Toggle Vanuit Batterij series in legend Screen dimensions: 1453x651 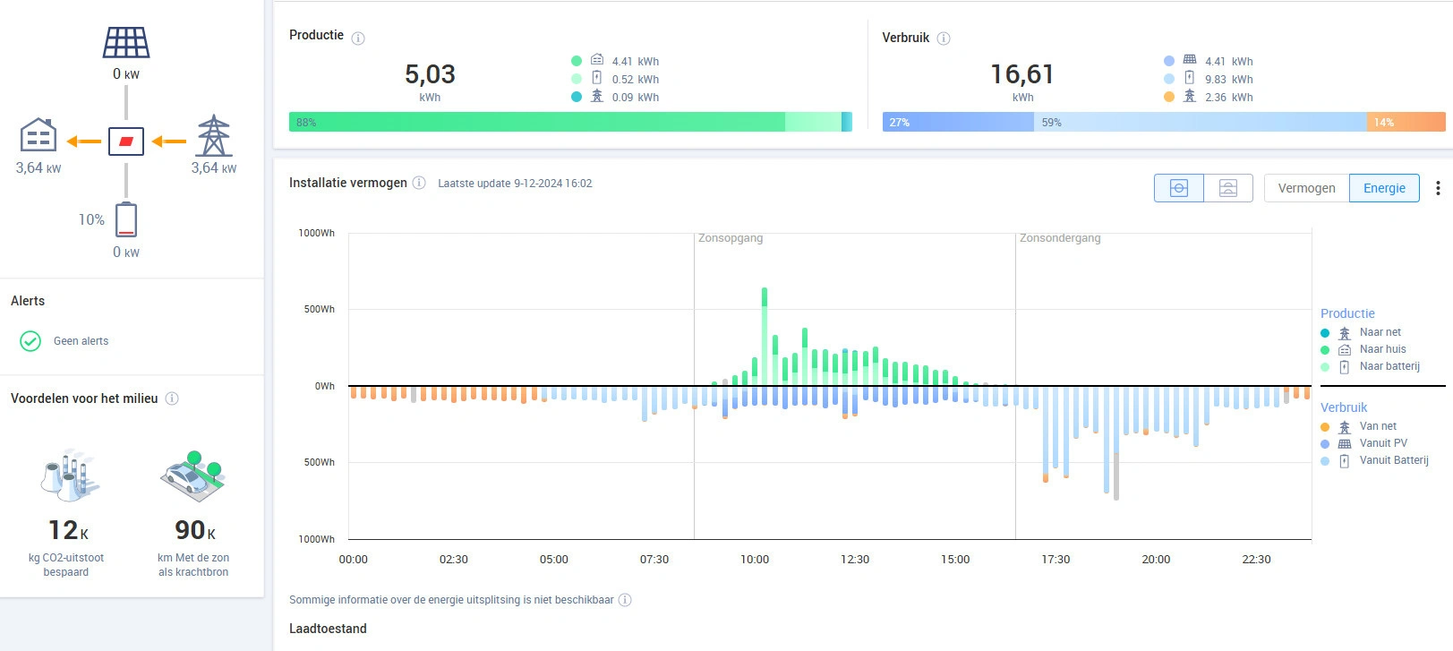(x=1374, y=460)
